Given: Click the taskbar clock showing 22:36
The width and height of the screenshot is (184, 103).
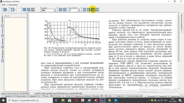Looking at the screenshot, I should tap(172, 100).
